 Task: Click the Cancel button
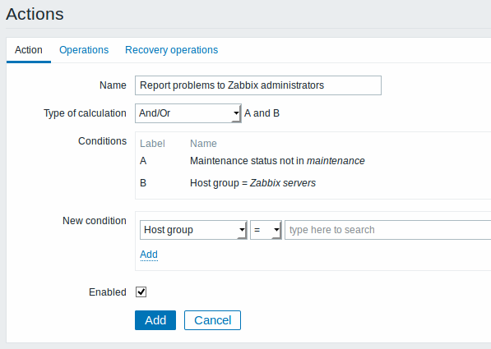click(x=212, y=320)
